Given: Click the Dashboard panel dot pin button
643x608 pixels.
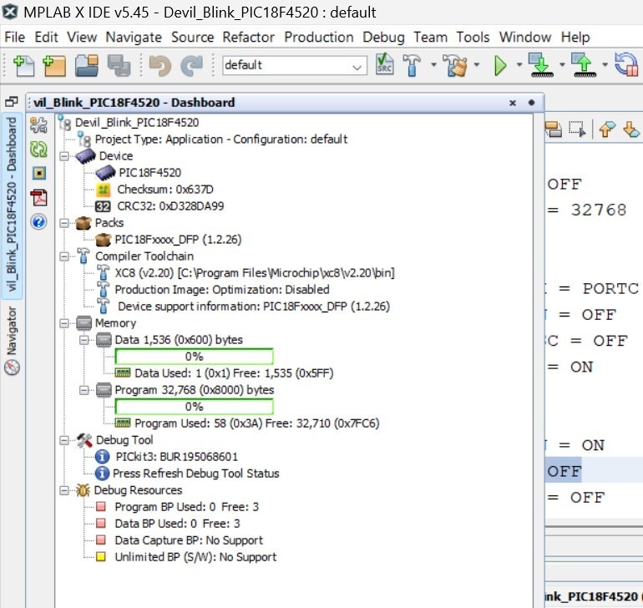Looking at the screenshot, I should tap(531, 103).
